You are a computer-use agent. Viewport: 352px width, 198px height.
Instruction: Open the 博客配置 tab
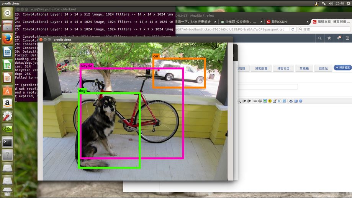pyautogui.click(x=261, y=68)
